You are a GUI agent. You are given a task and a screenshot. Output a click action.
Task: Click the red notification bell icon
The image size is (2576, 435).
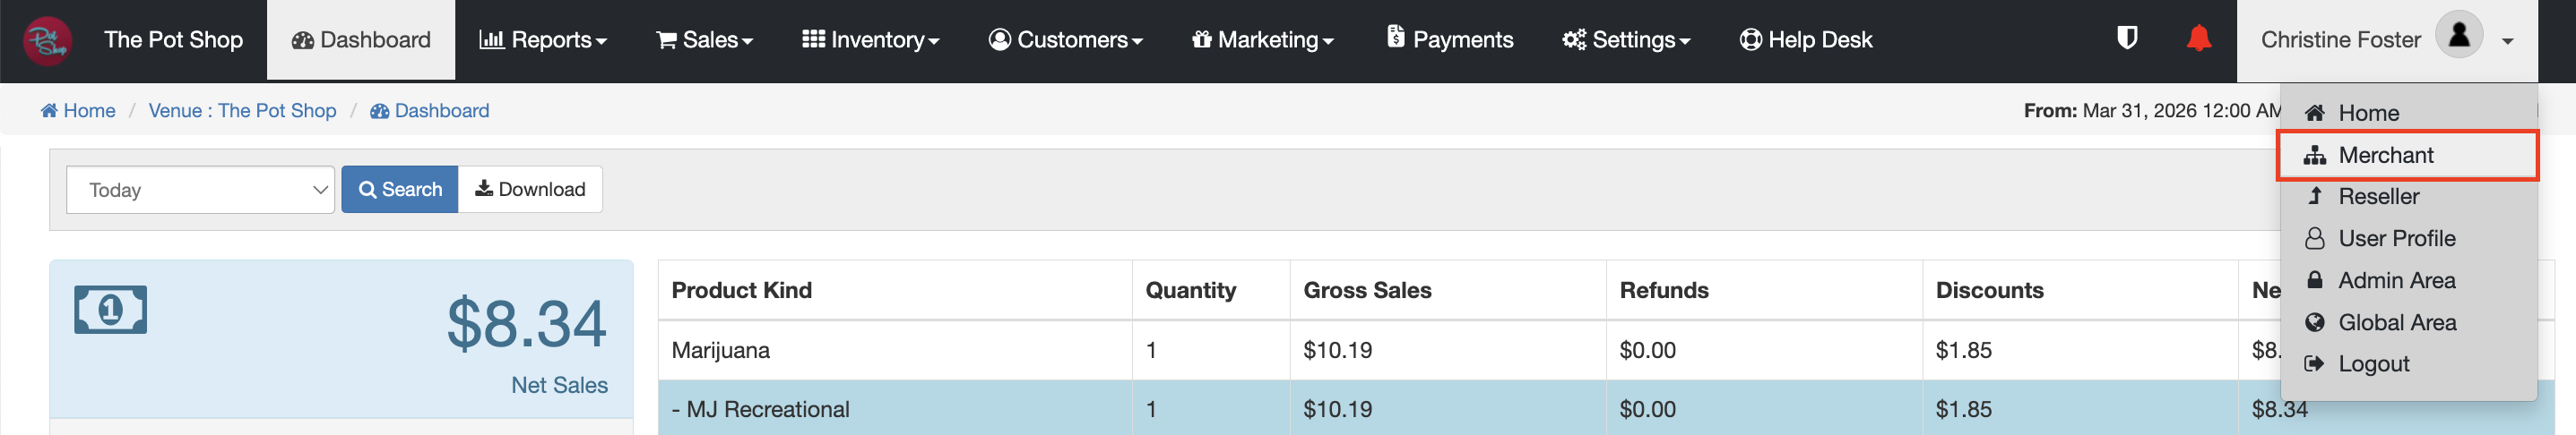(x=2198, y=38)
